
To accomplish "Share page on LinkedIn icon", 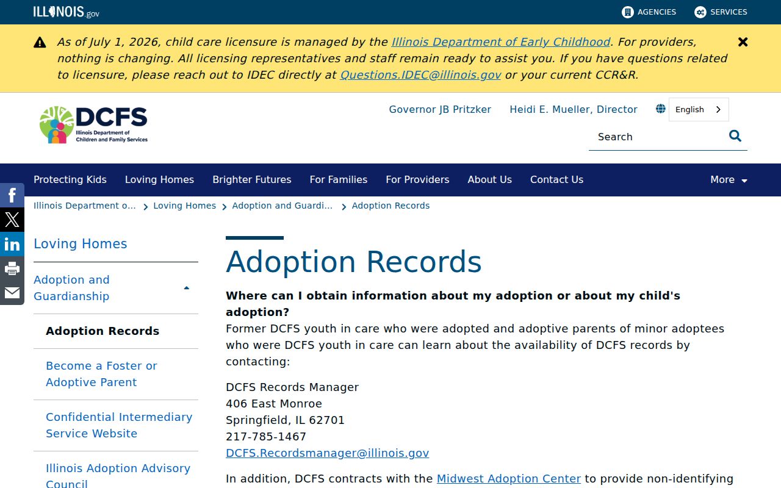I will [x=12, y=244].
